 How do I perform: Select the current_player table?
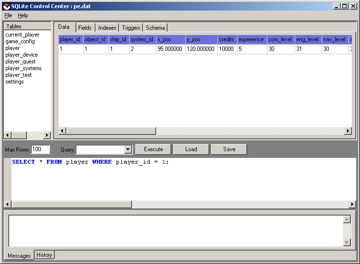(23, 35)
